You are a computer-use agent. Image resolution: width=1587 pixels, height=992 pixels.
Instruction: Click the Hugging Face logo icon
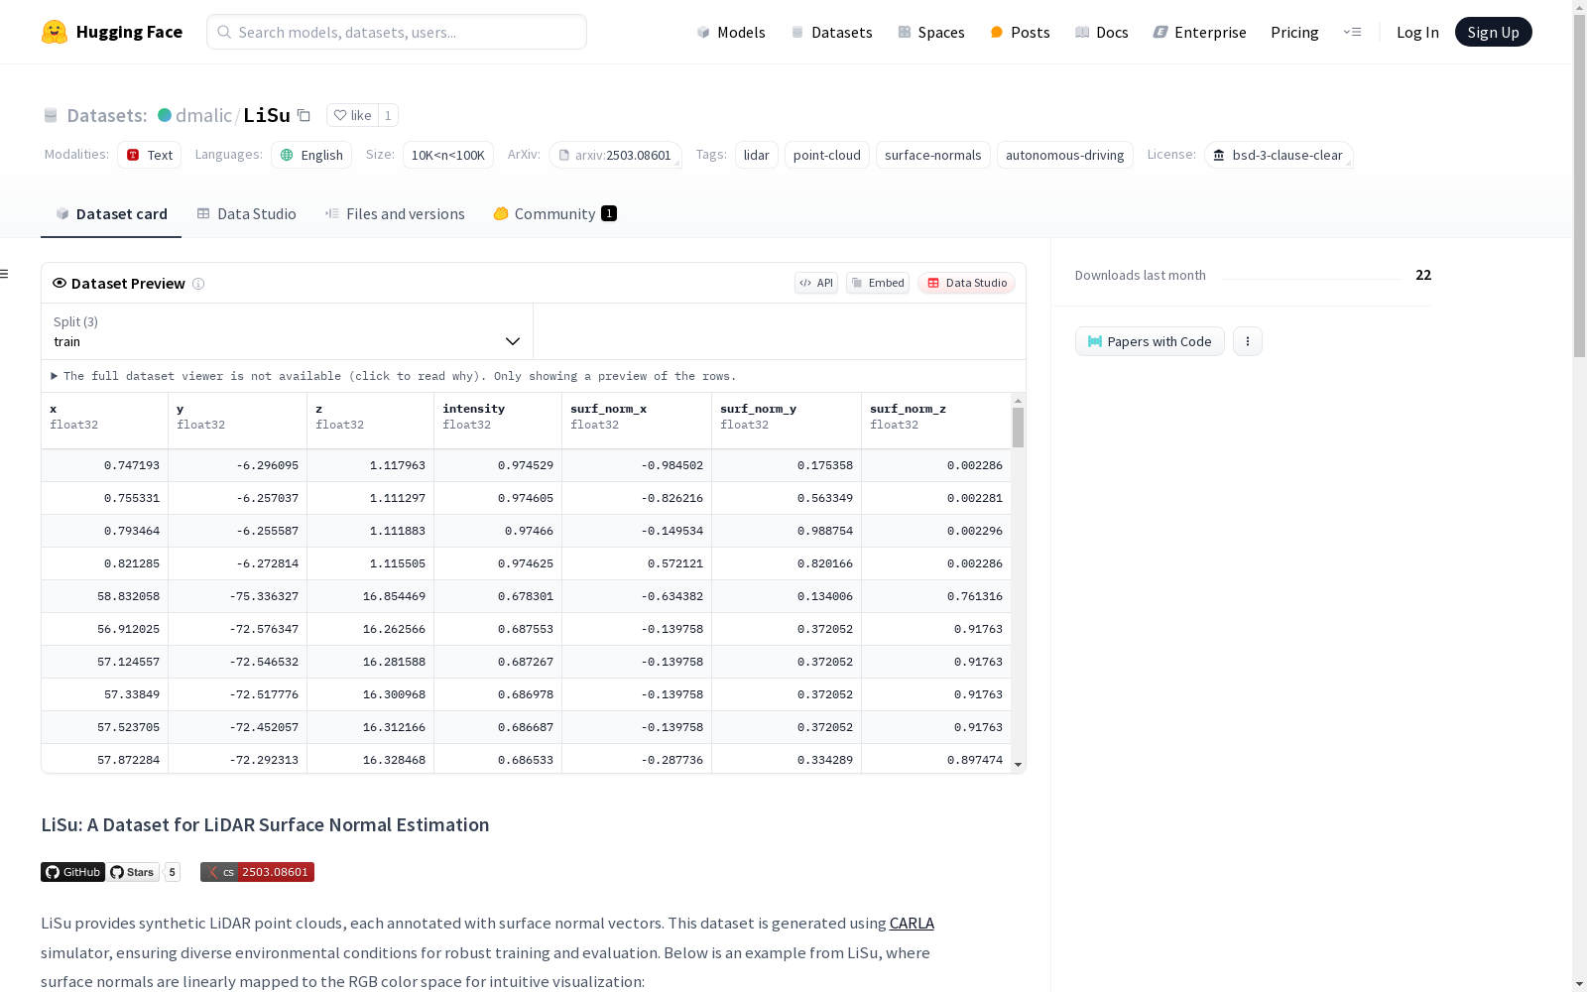point(55,32)
